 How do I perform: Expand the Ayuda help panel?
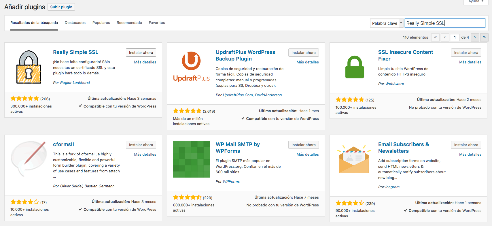[476, 1]
